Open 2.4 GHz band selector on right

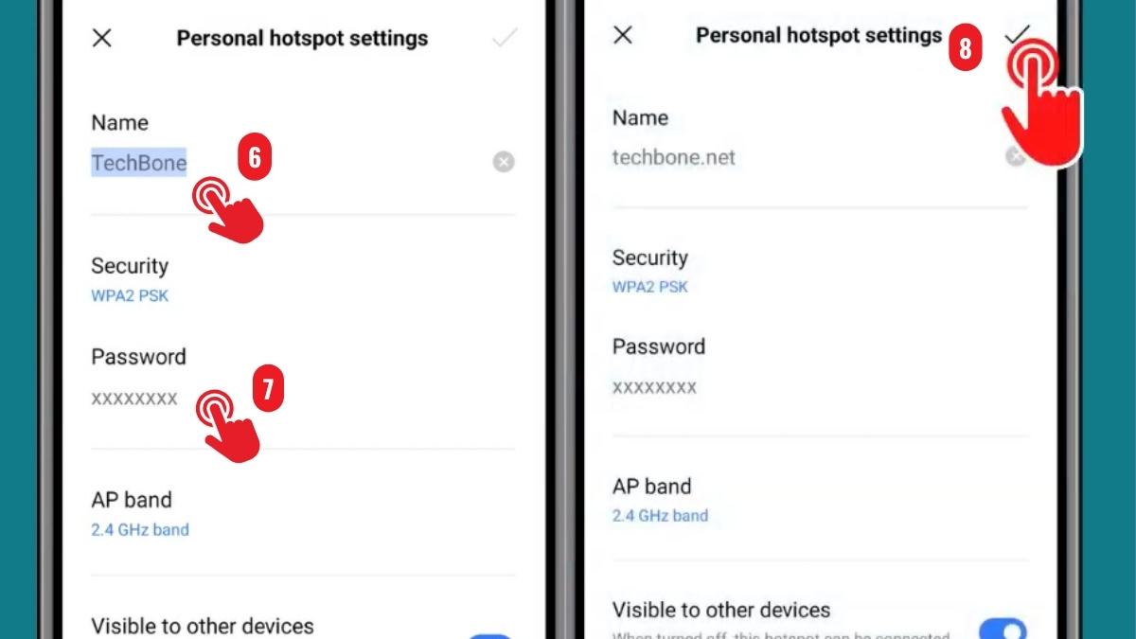[660, 516]
